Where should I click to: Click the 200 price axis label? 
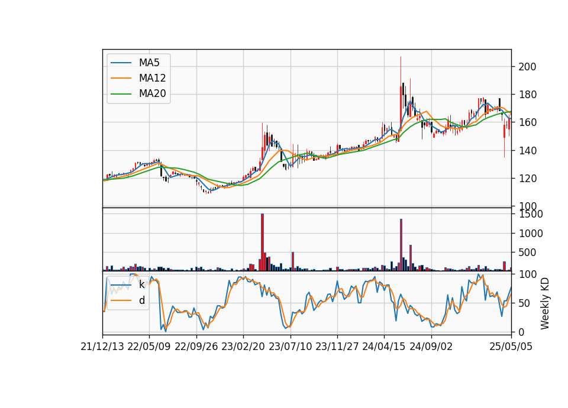click(527, 67)
